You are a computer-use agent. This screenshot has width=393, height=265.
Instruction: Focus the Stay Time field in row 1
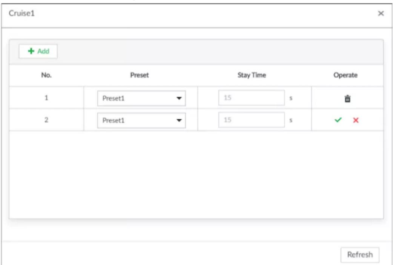[252, 98]
